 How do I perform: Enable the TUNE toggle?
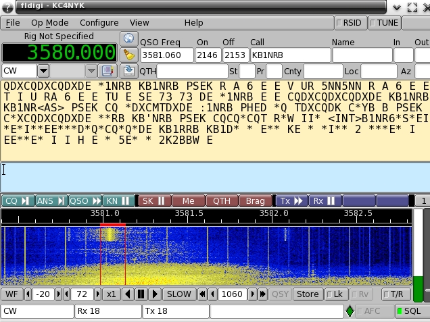(383, 22)
